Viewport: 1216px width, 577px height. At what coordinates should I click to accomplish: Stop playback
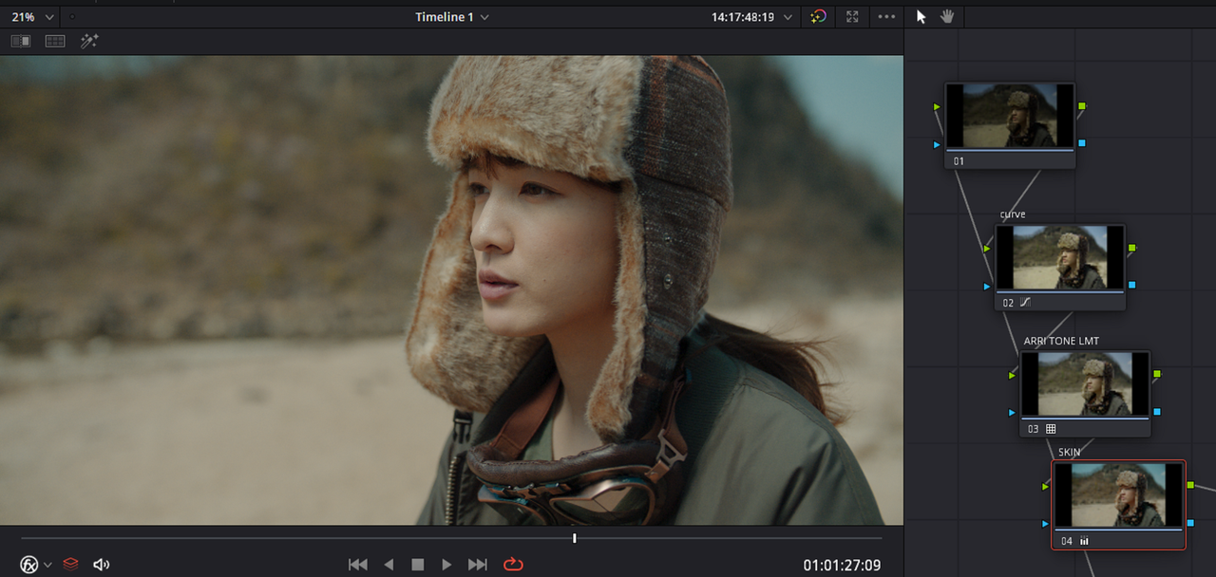click(417, 565)
